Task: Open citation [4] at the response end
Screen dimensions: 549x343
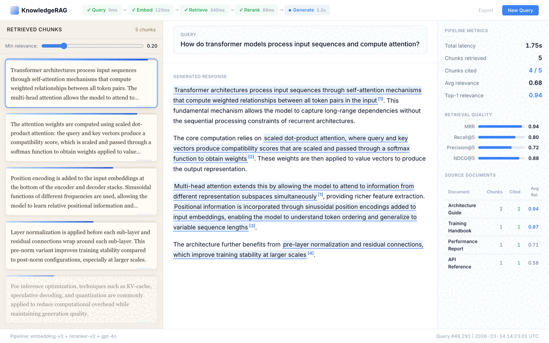Action: pos(311,253)
